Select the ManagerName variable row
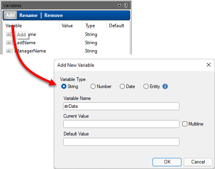This screenshot has height=169, width=215. coord(66,51)
